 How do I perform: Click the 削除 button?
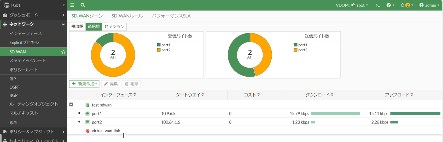[131, 84]
